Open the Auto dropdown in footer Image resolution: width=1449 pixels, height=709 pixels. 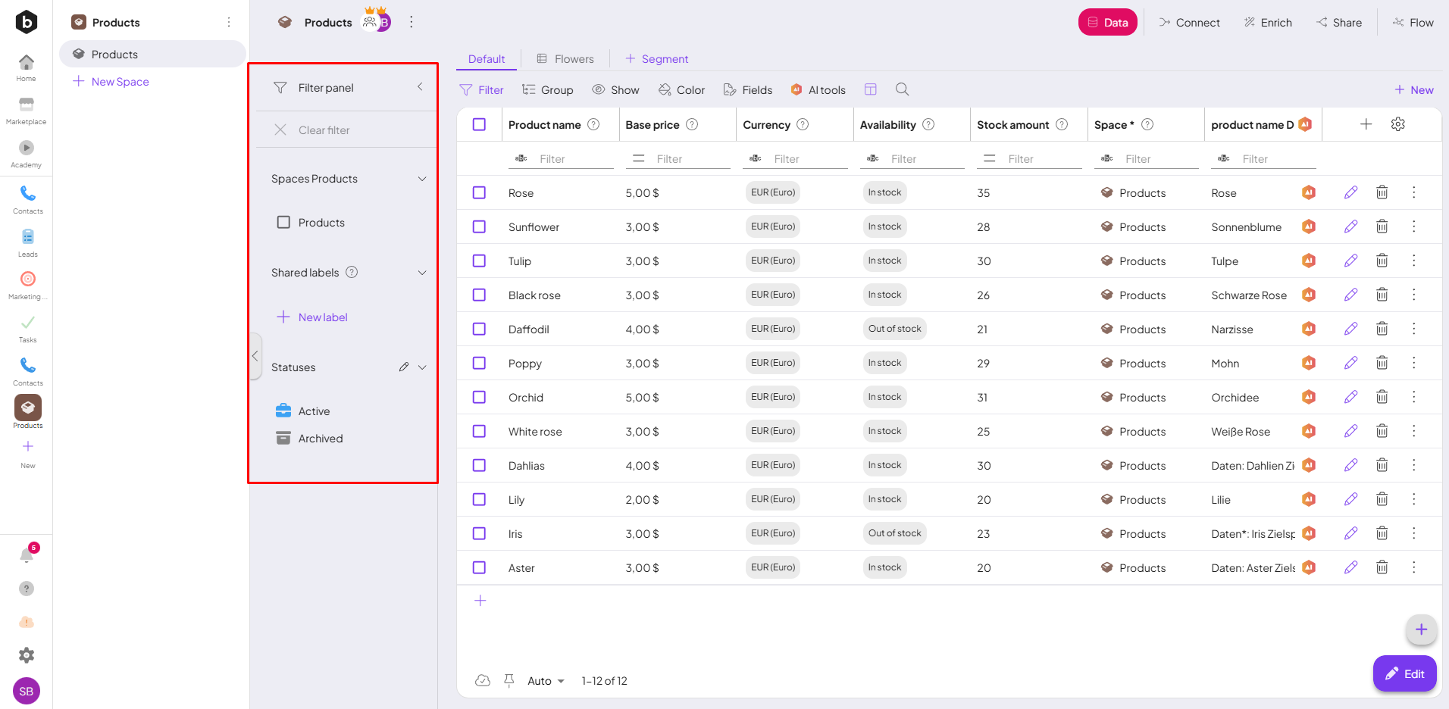(546, 681)
